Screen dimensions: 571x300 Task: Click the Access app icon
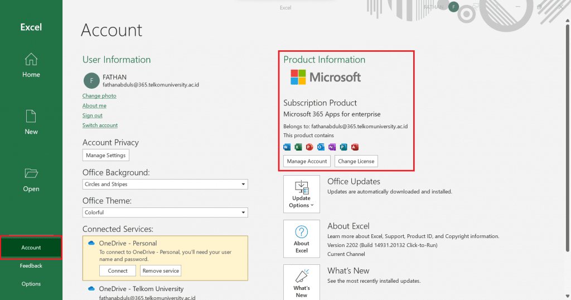(355, 147)
